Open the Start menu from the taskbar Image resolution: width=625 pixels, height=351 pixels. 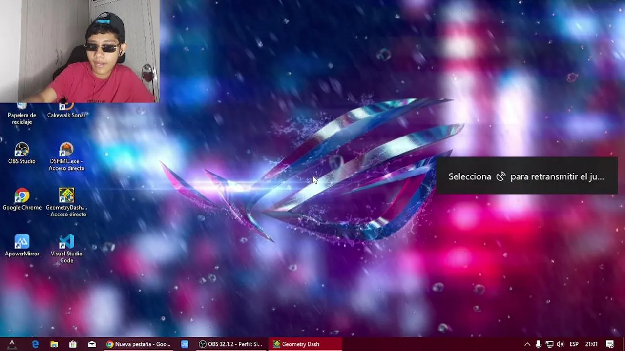pos(12,344)
